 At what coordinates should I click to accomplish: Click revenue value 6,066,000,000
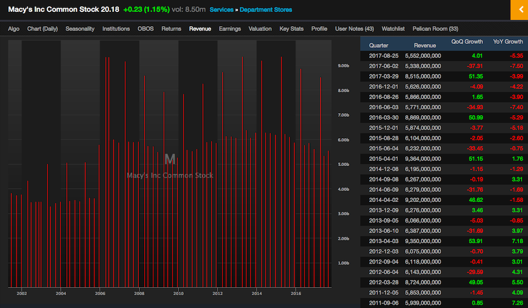423,221
